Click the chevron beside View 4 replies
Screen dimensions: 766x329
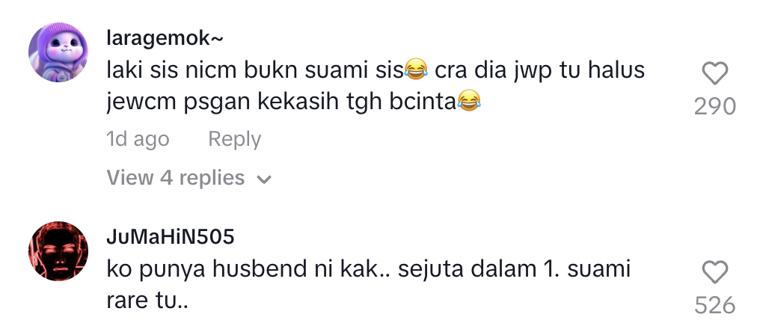264,179
